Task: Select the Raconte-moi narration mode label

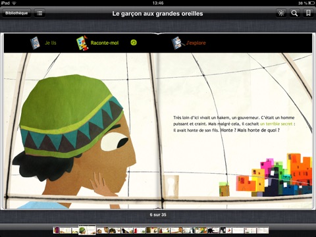Action: (105, 43)
